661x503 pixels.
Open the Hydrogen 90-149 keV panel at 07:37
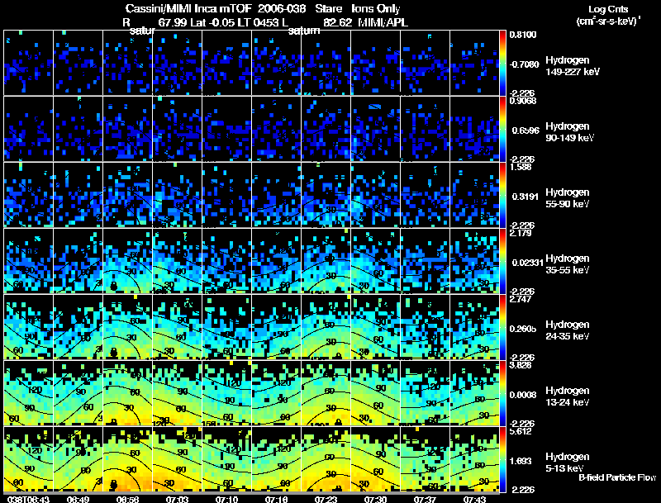pos(425,129)
